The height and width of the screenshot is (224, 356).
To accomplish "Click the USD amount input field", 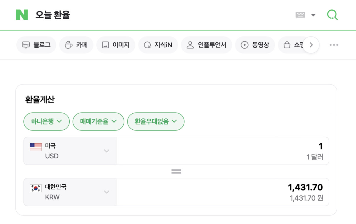I will (x=223, y=151).
